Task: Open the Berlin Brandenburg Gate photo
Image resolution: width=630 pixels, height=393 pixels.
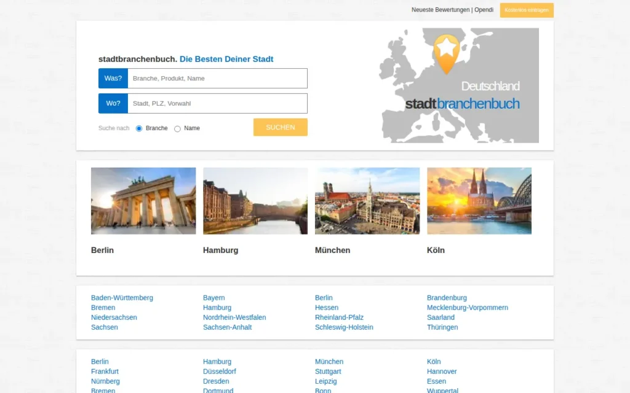Action: tap(143, 201)
